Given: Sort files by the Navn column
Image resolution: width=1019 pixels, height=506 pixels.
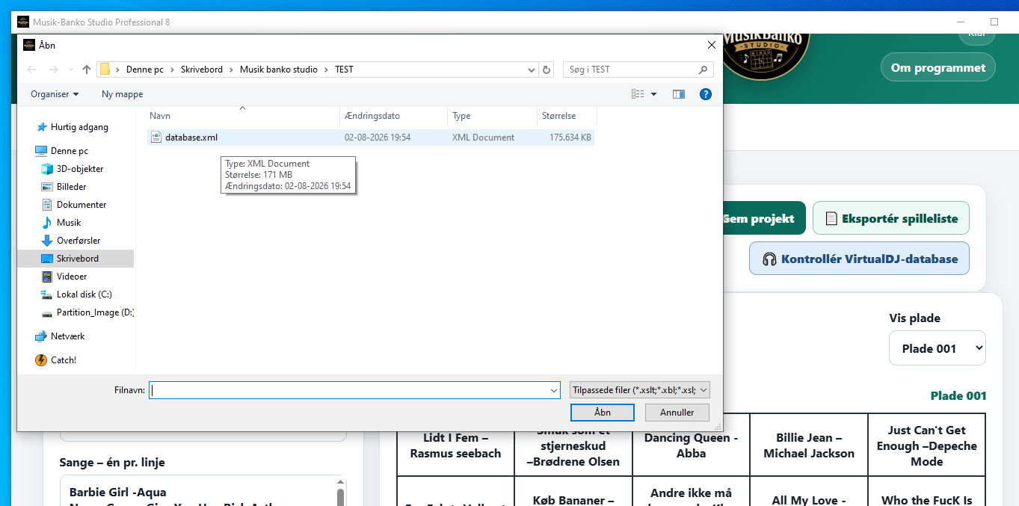Looking at the screenshot, I should (241, 116).
